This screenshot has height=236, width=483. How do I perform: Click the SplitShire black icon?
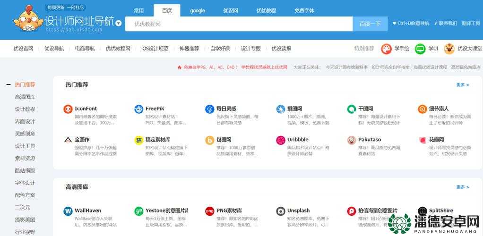423,211
